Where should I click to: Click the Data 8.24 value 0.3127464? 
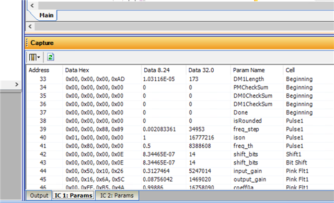coord(156,171)
